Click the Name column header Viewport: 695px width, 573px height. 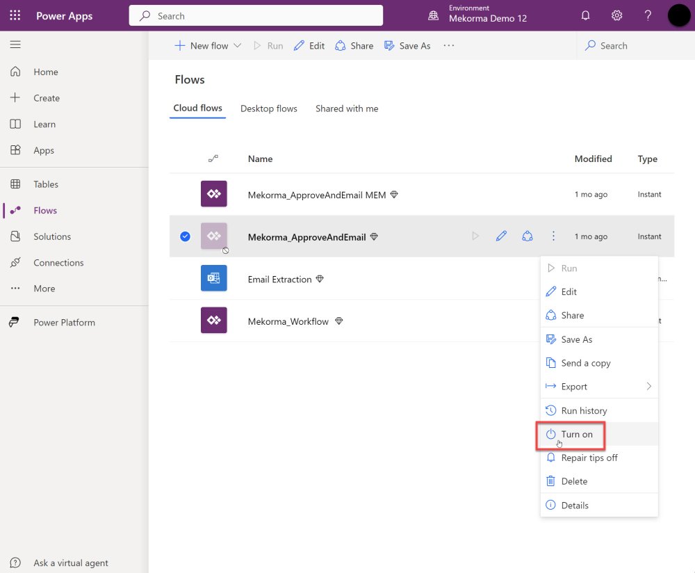(260, 159)
